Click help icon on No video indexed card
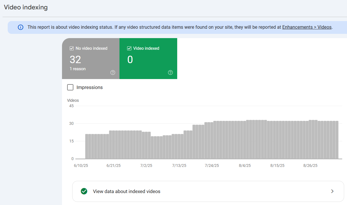347x205 pixels. point(113,73)
